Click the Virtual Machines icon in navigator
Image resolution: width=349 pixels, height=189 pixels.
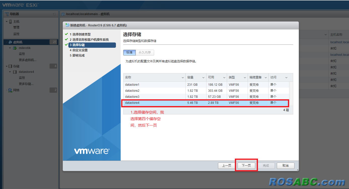click(10, 42)
